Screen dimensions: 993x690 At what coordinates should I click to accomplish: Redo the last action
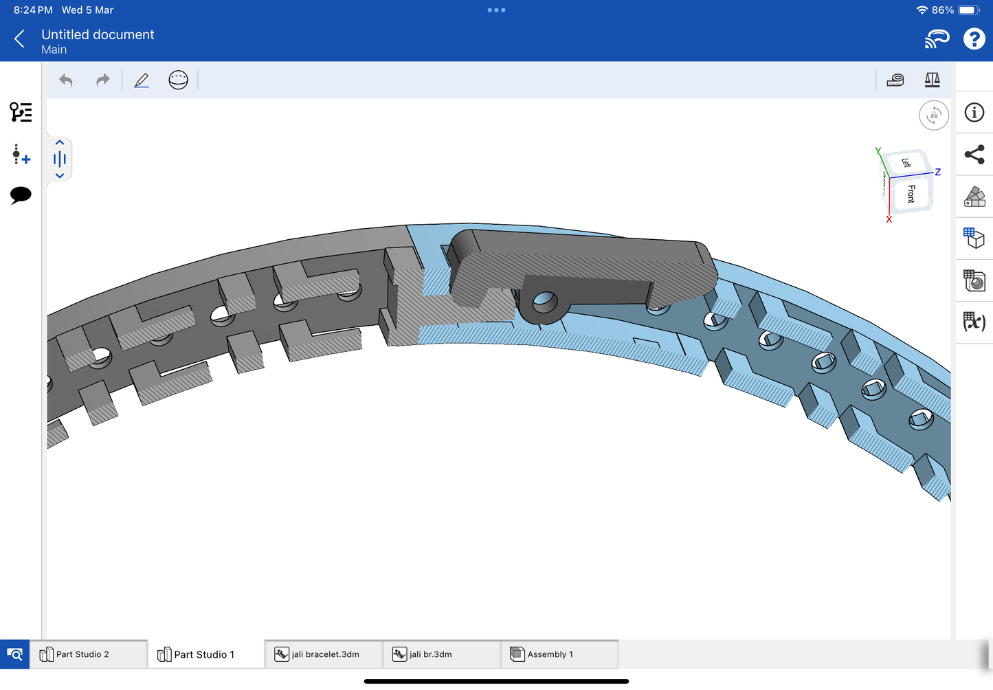102,80
